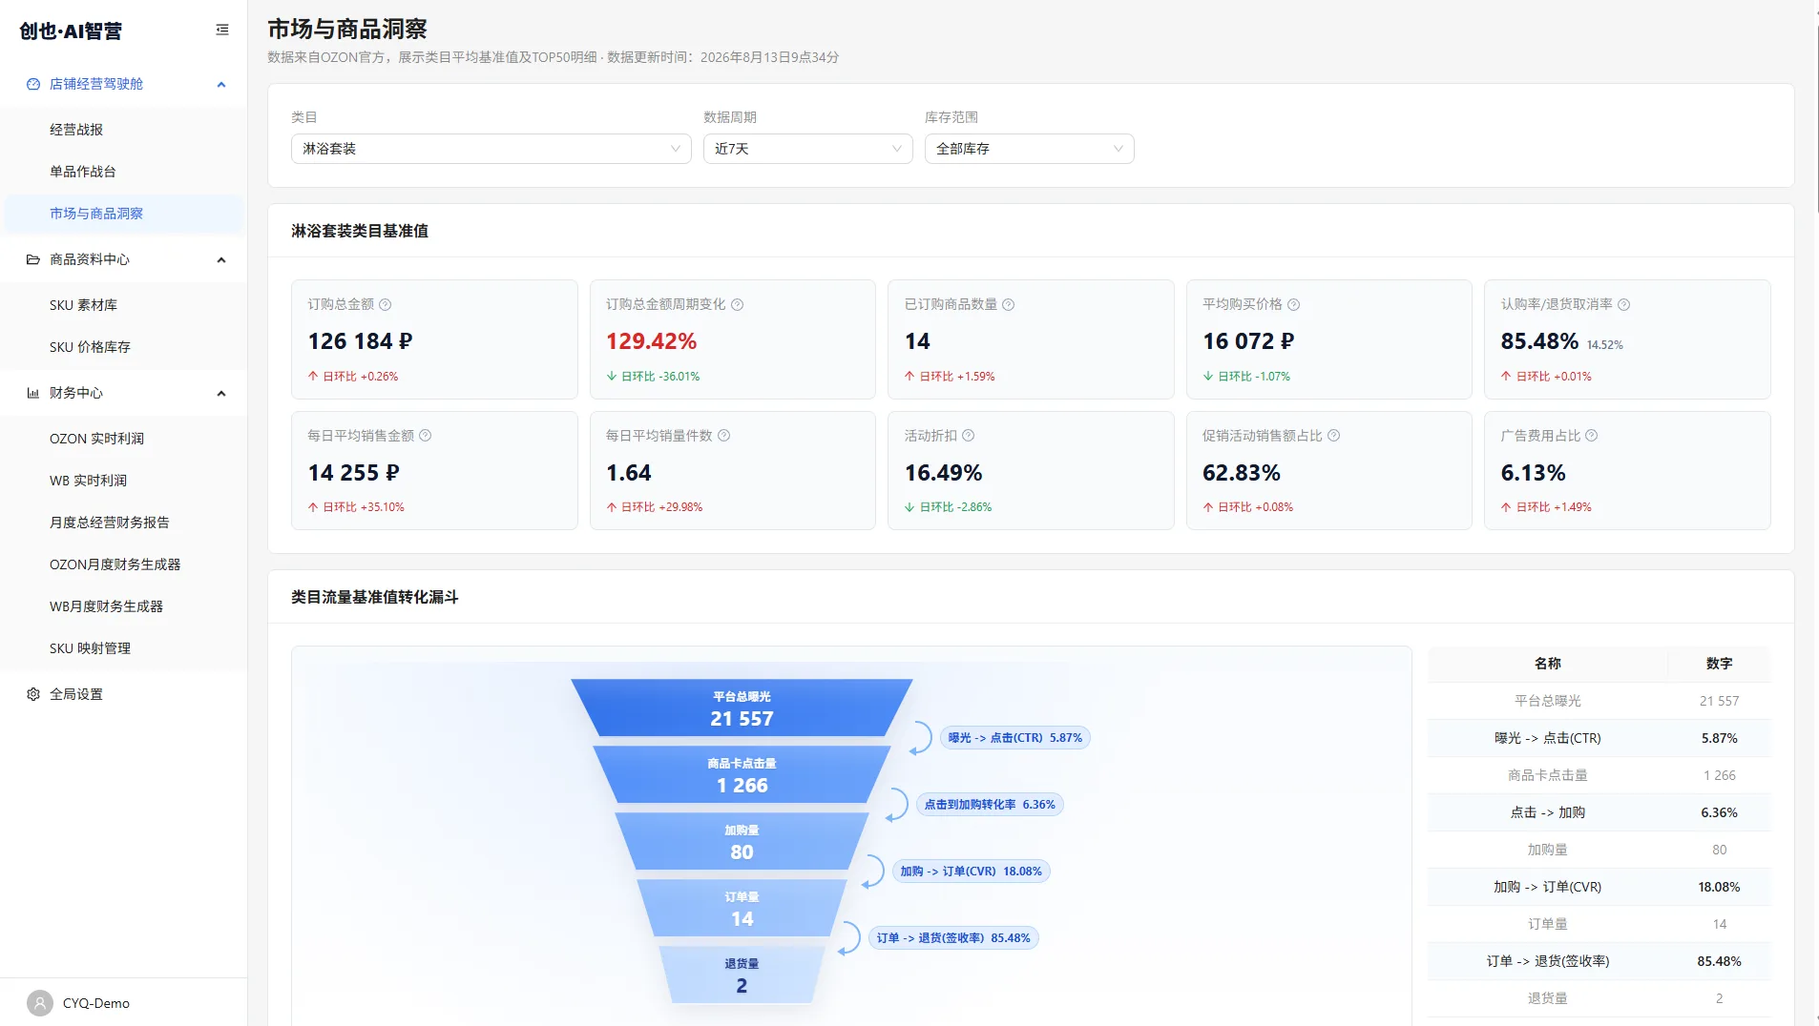
Task: Collapse 商品资料中心 menu chevron
Action: [221, 259]
